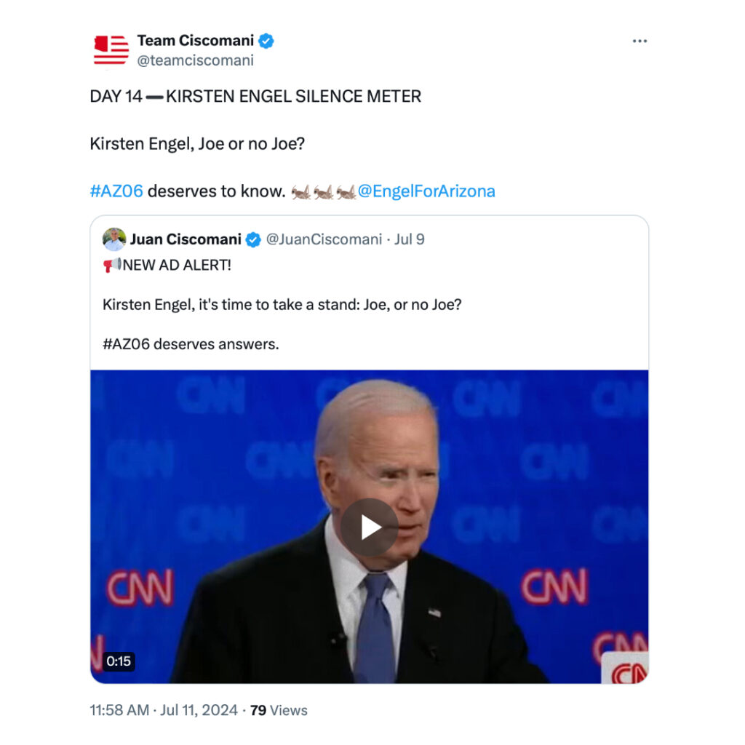Open Team Ciscomani profile name link
Image resolution: width=745 pixels, height=745 pixels.
tap(195, 41)
